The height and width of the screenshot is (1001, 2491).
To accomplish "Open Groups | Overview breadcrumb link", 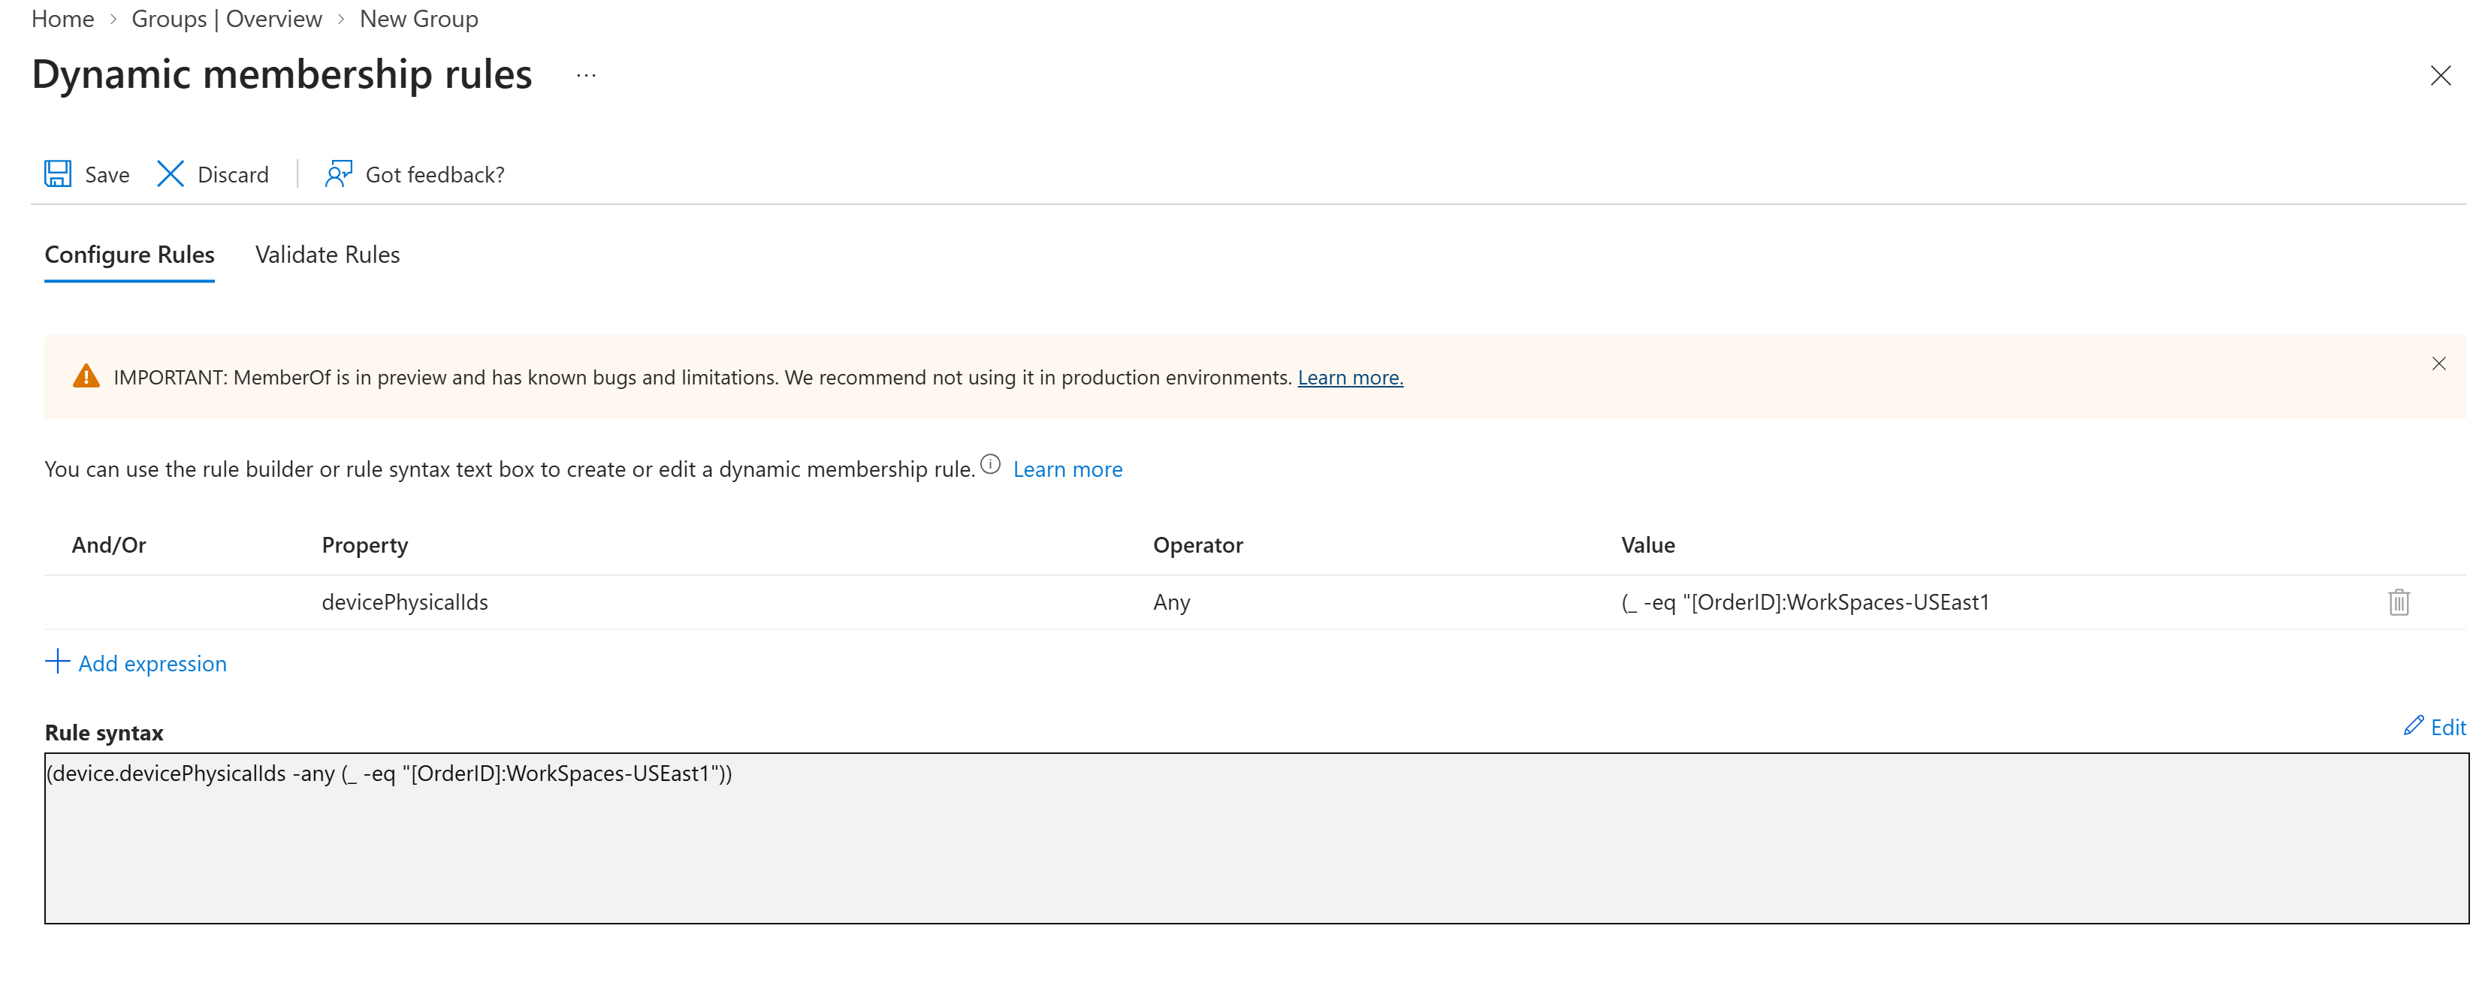I will (x=226, y=20).
